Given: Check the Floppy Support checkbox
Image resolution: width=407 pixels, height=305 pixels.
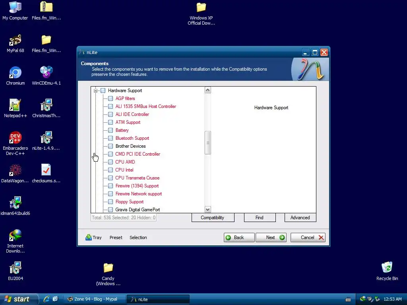Looking at the screenshot, I should point(110,202).
